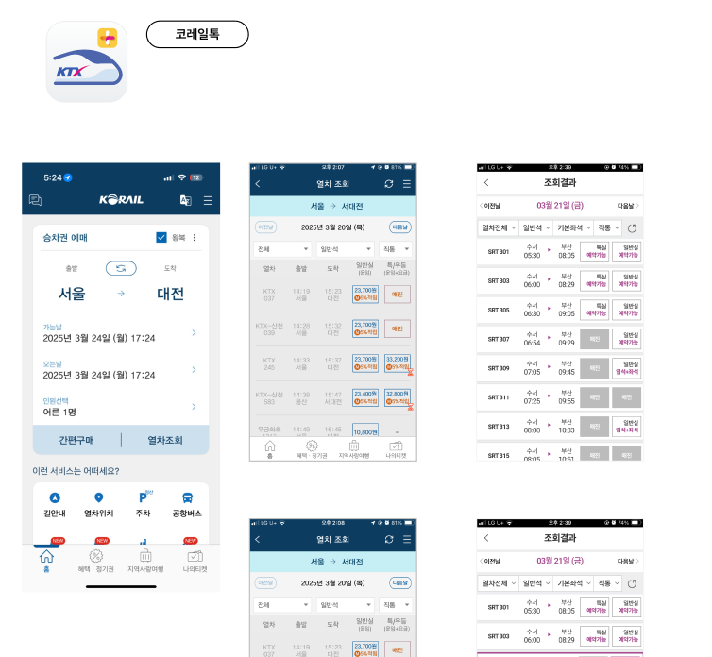
Task: Select SRT 309 일반실 입석+좌석 button
Action: pos(627,368)
